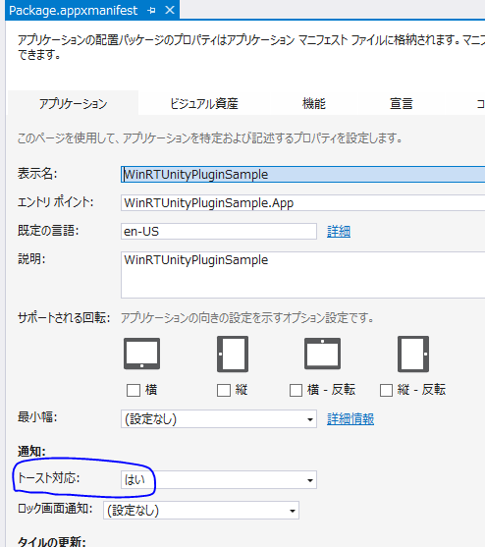Screen dimensions: 485x547
Task: Check the 縦 - 反転 checkbox
Action: coord(386,391)
